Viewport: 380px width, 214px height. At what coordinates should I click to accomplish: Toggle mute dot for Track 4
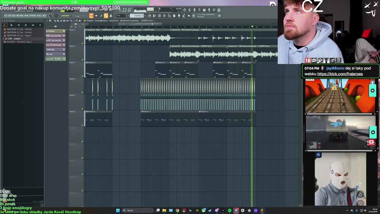(x=82, y=93)
